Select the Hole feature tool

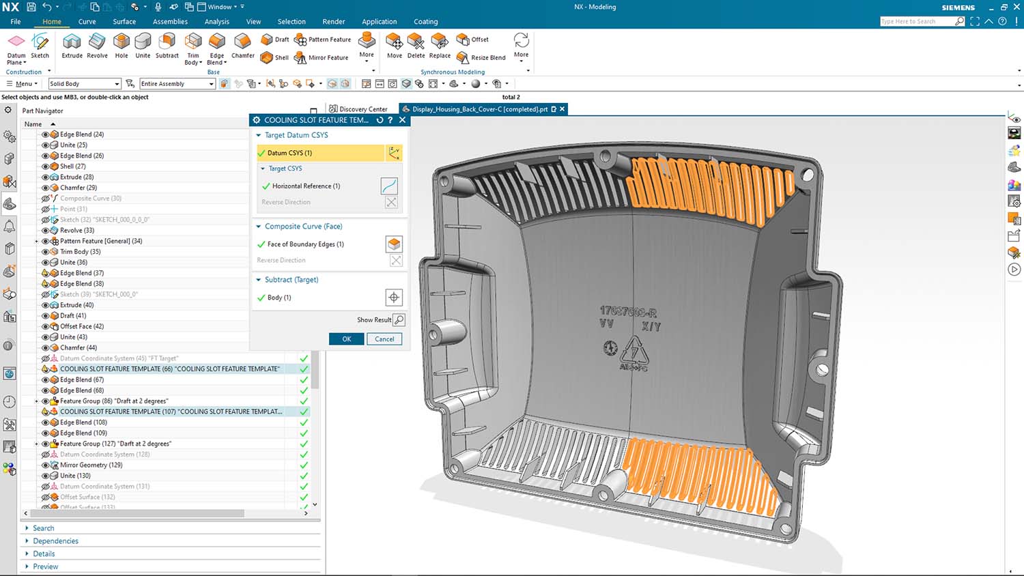click(122, 45)
